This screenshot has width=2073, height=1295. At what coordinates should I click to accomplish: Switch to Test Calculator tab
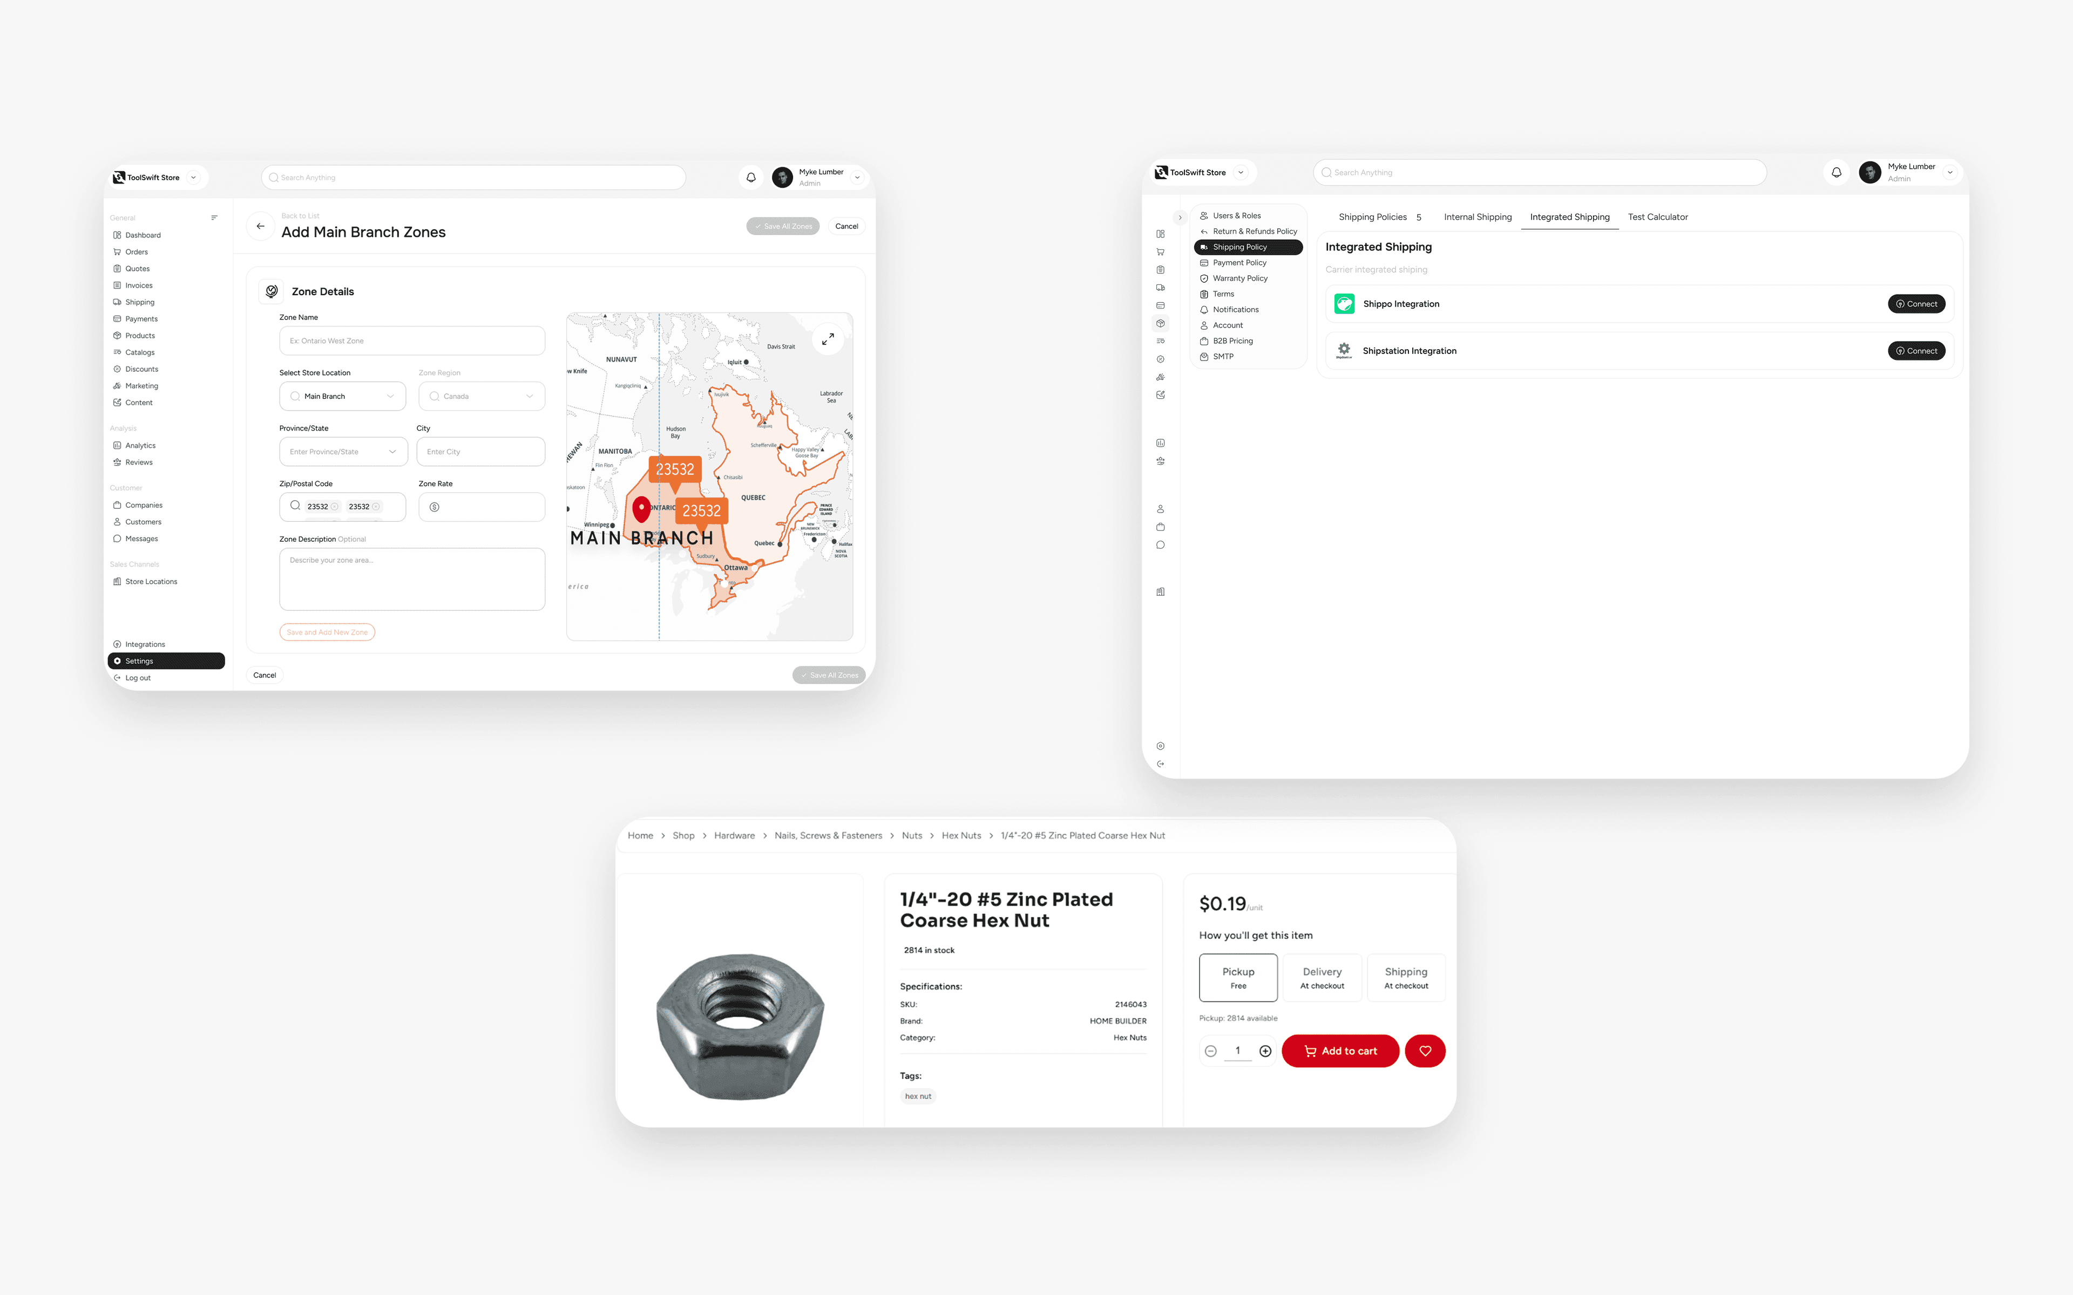pyautogui.click(x=1657, y=217)
